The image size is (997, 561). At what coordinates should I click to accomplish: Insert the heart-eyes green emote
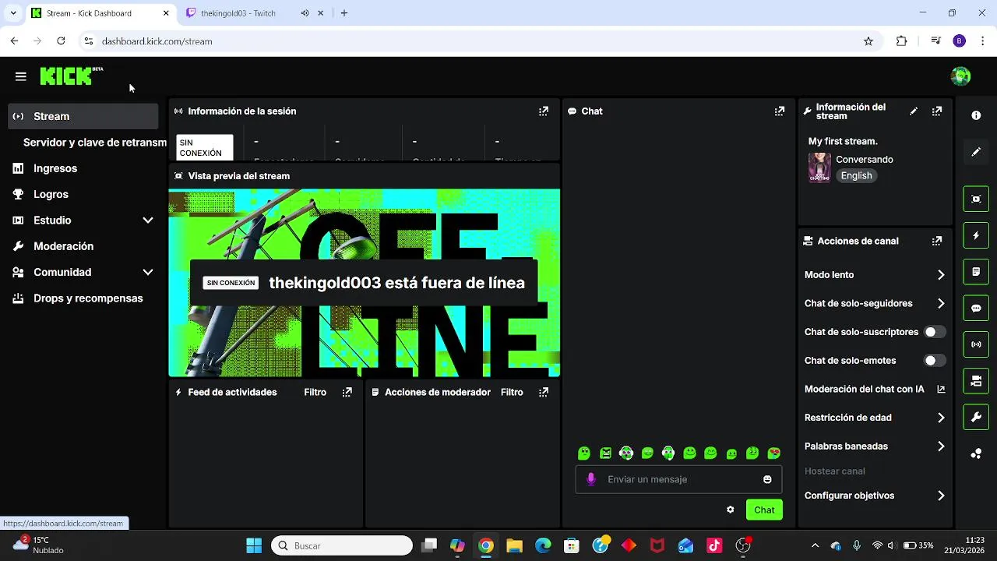pyautogui.click(x=773, y=453)
